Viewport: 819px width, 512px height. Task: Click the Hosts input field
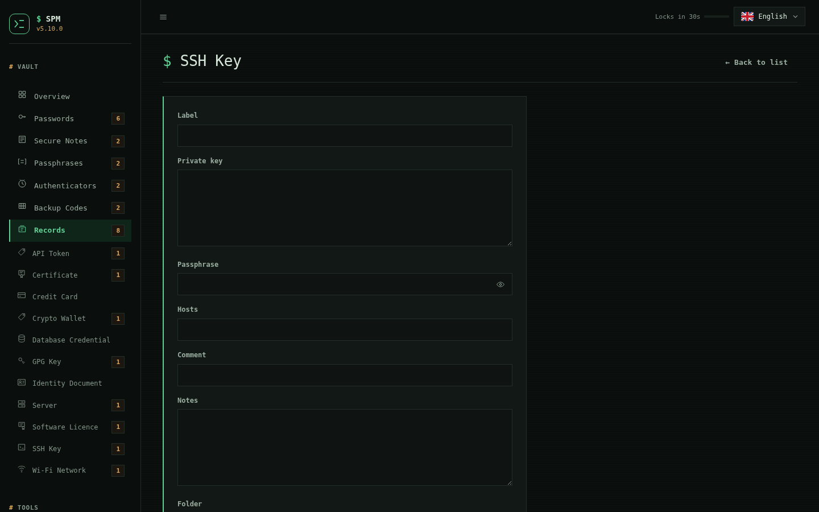[x=345, y=329]
